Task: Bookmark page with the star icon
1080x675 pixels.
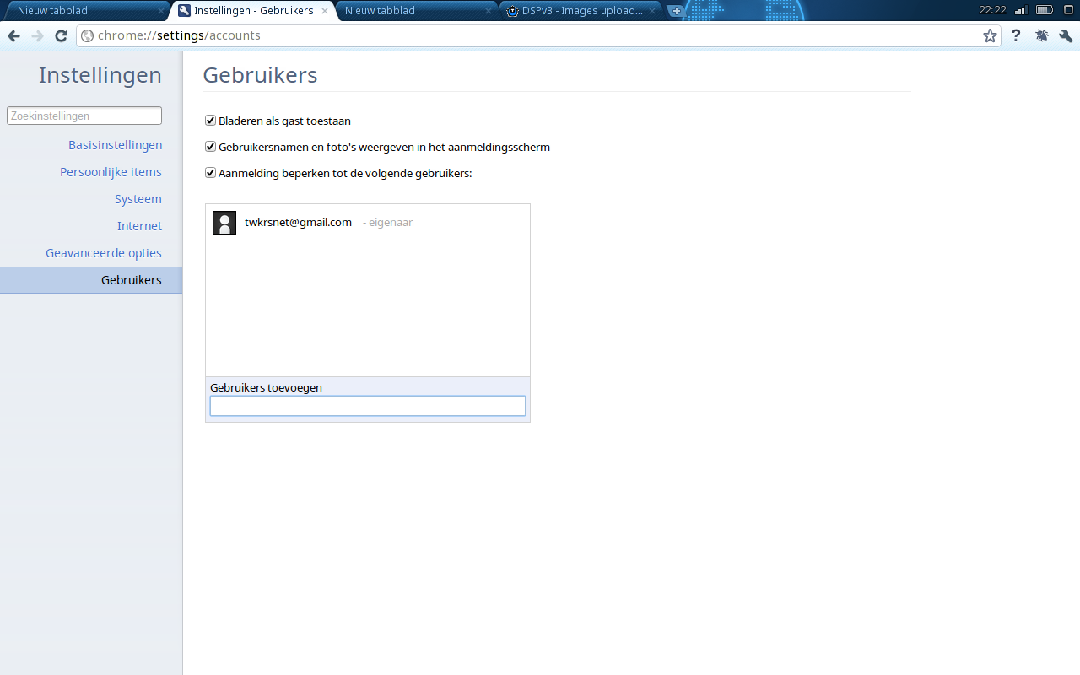Action: [990, 35]
